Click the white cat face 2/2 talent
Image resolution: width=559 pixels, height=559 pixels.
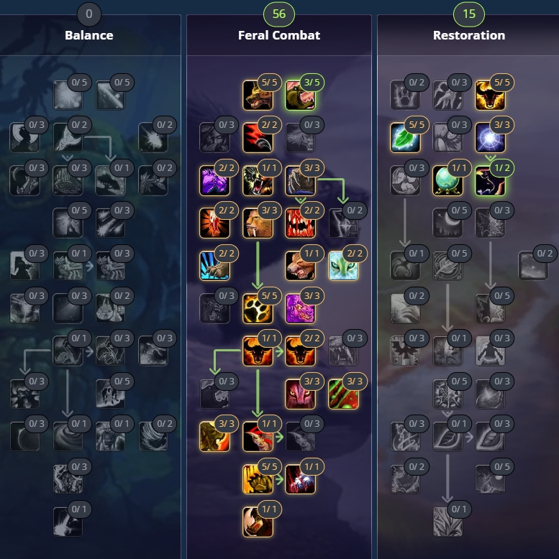(x=343, y=266)
